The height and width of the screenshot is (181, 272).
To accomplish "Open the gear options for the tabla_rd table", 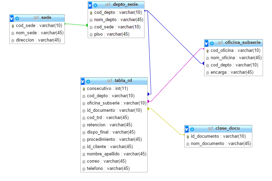I will pos(88,81).
